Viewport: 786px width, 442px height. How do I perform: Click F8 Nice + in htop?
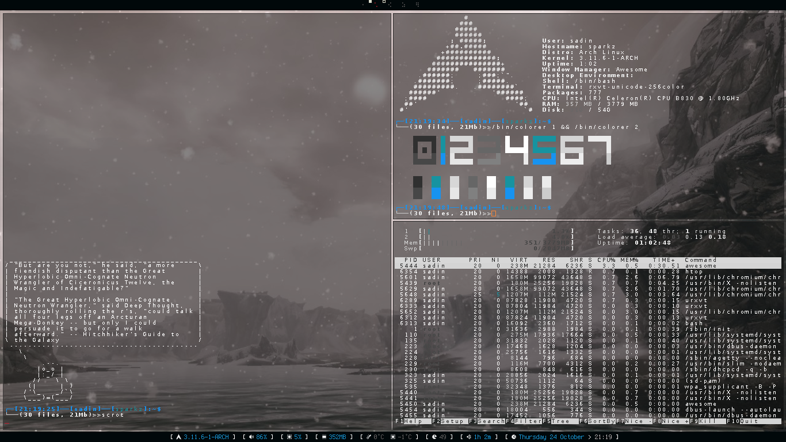coord(671,421)
